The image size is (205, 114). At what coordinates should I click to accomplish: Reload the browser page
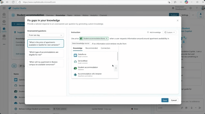13,2
